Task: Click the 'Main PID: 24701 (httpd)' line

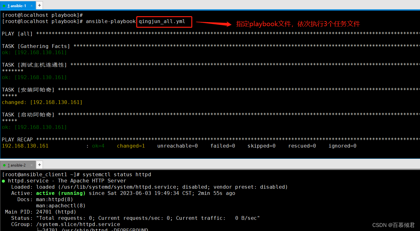Action: pyautogui.click(x=40, y=212)
